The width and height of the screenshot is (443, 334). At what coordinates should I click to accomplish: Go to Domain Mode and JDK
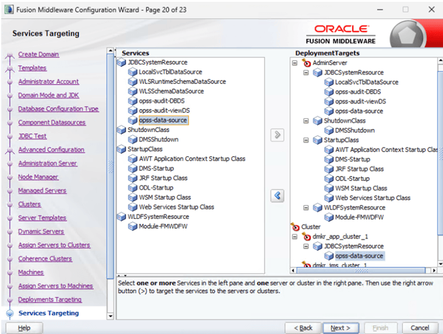[x=48, y=96]
